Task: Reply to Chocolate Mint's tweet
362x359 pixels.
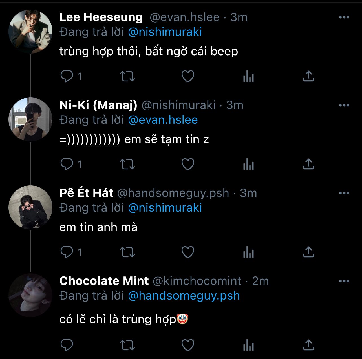Action: click(x=67, y=345)
